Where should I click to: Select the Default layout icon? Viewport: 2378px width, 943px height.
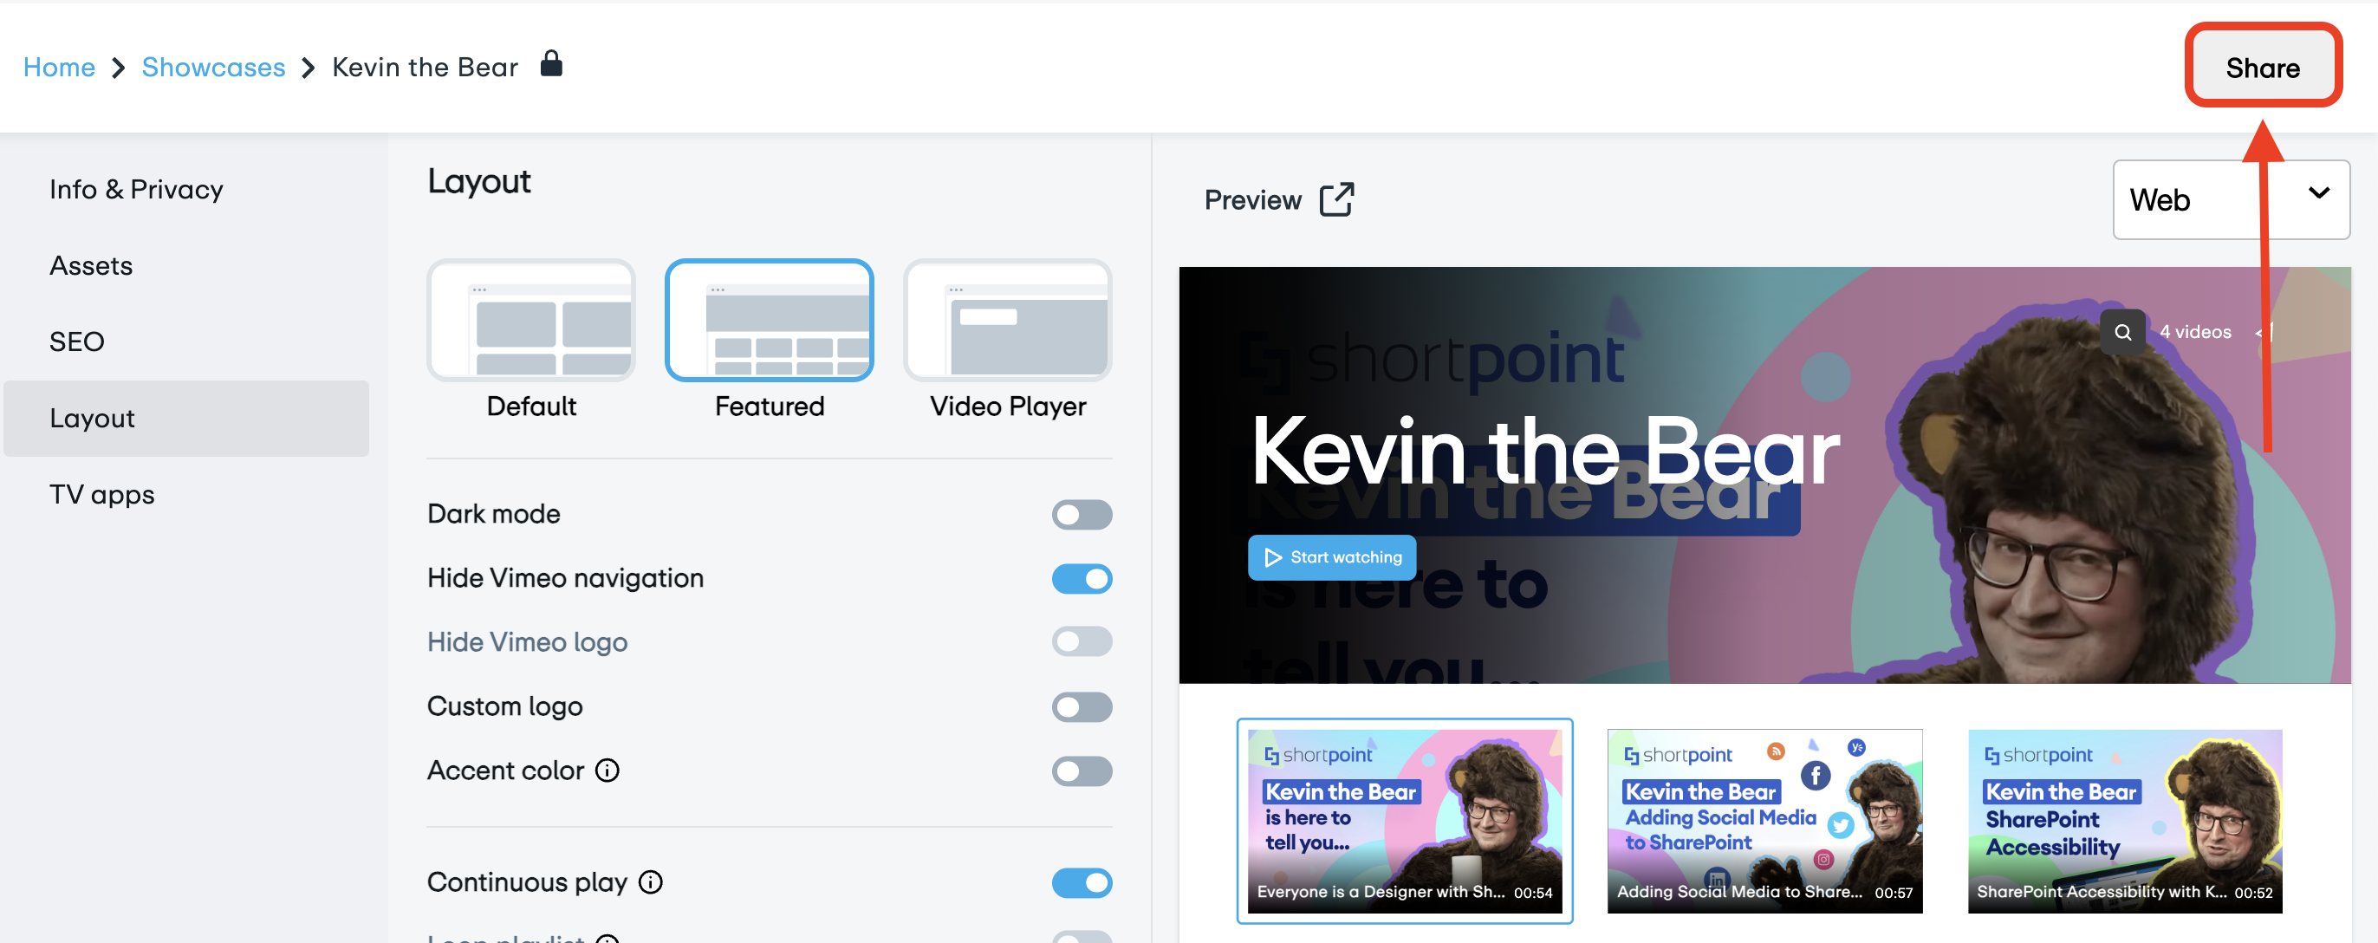530,321
